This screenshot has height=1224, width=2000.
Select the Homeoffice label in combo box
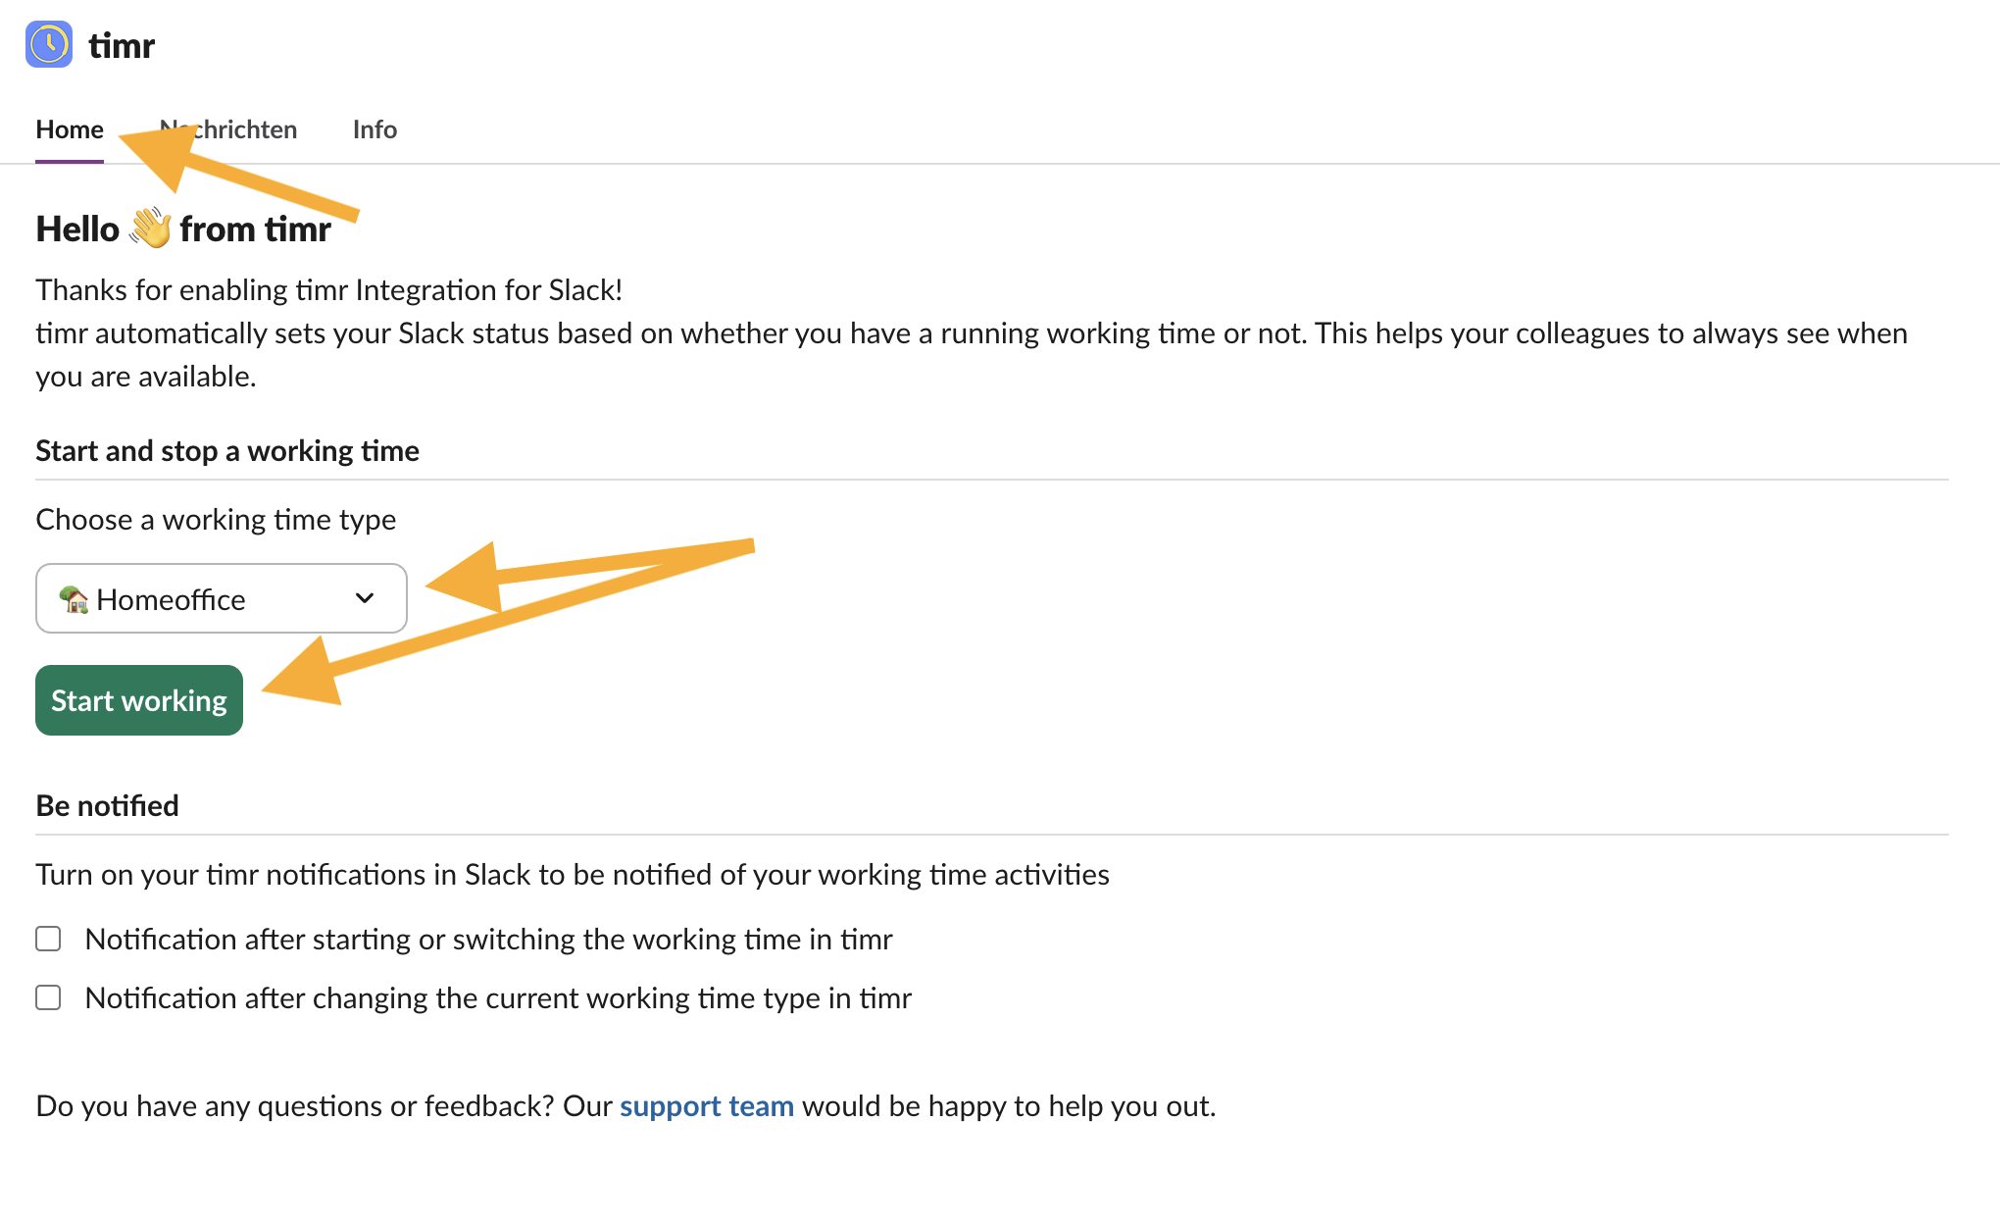click(x=171, y=599)
